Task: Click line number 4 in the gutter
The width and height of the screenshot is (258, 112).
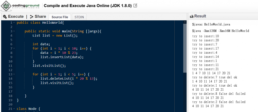Action: coord(11,35)
